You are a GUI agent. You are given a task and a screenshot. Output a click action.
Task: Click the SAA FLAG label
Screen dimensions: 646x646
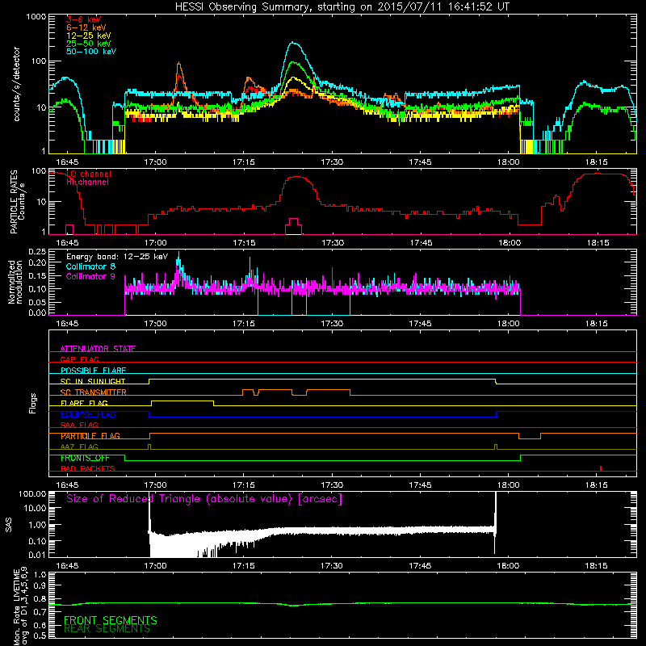(x=79, y=425)
